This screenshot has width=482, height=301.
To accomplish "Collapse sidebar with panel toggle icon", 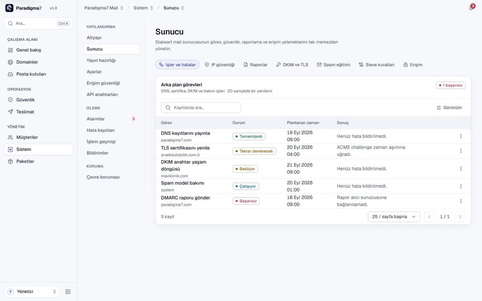I will coord(68,292).
